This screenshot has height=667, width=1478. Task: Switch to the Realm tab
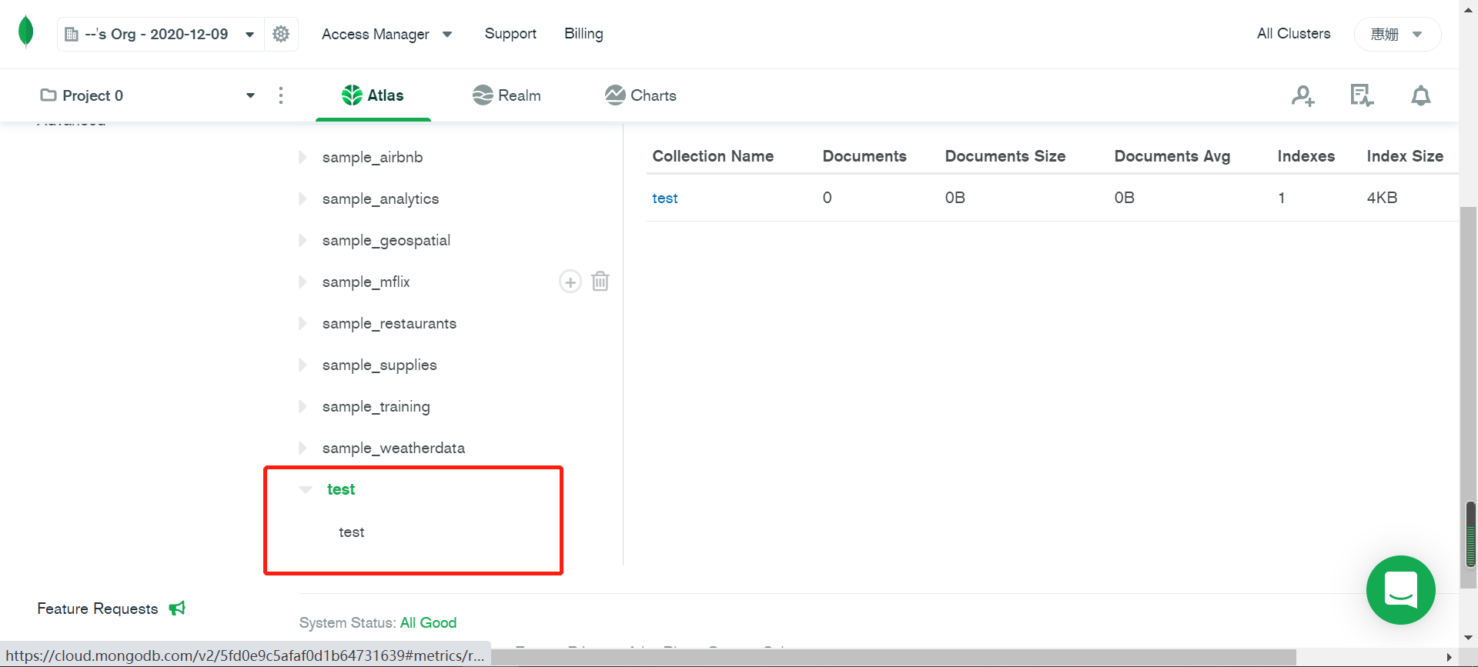coord(507,95)
